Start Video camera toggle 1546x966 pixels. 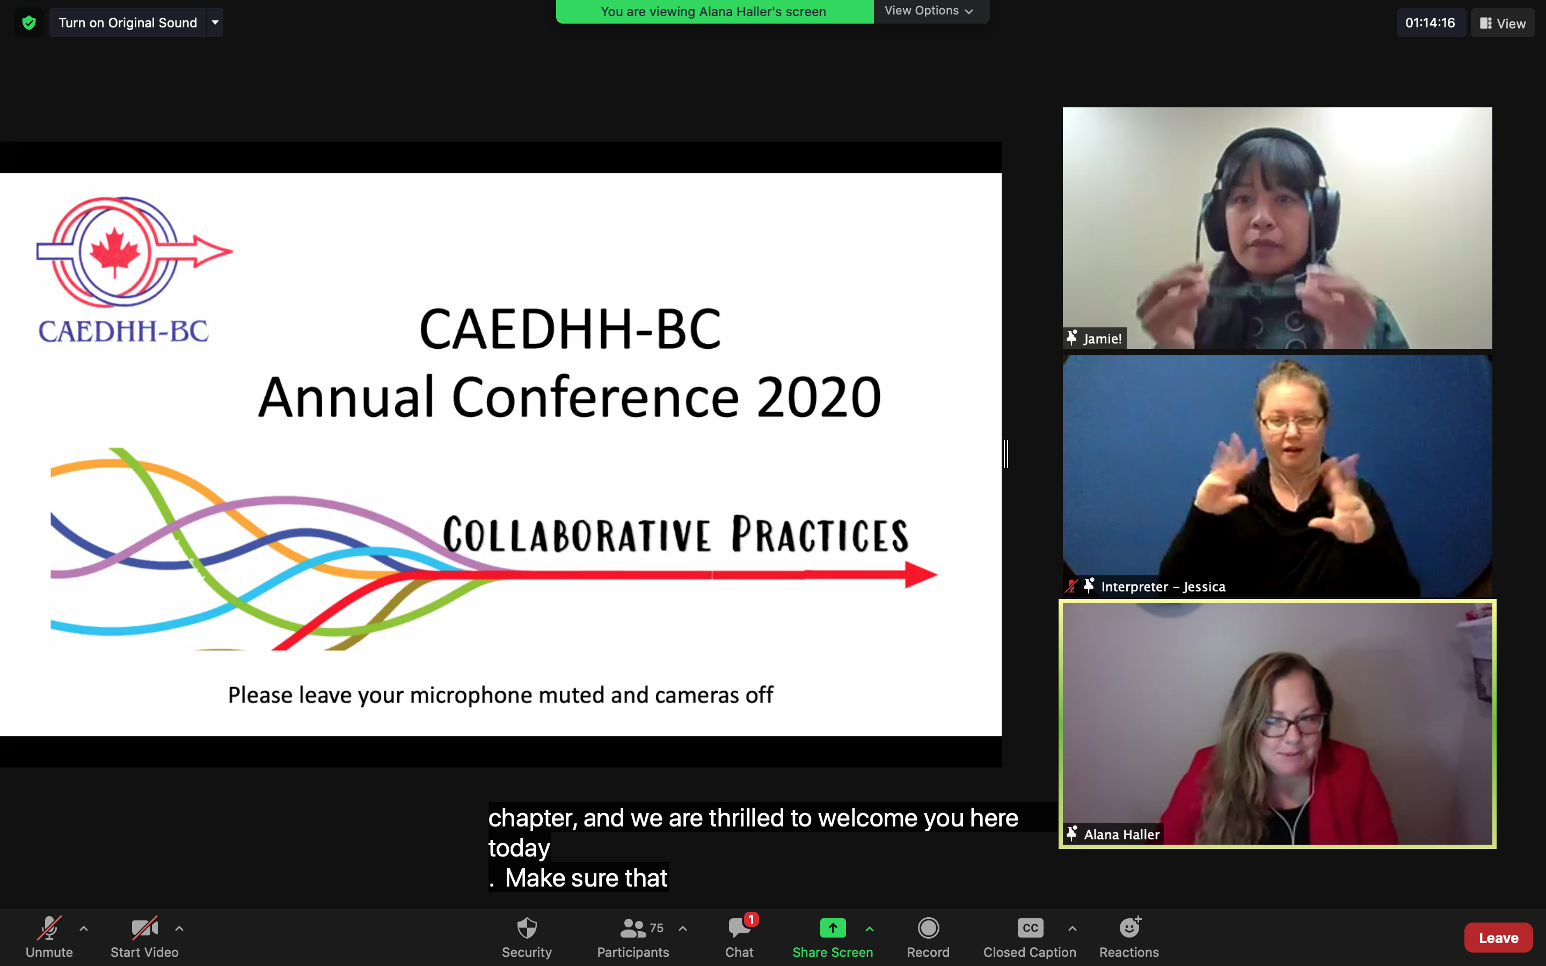[144, 936]
